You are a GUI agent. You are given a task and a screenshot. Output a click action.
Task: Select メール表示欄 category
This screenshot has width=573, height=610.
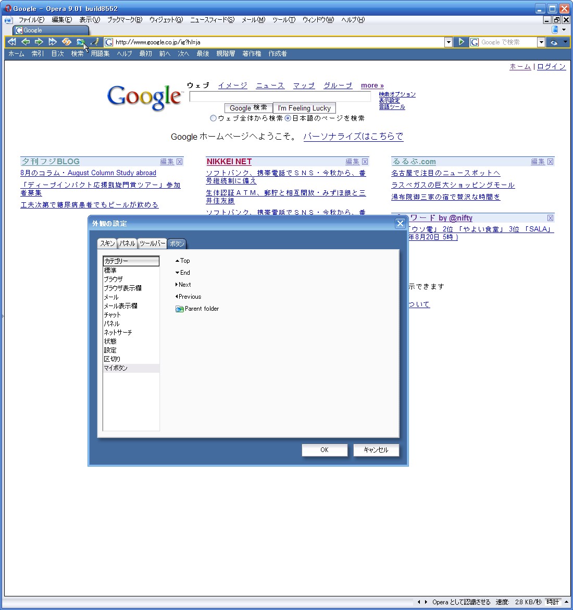coord(131,306)
